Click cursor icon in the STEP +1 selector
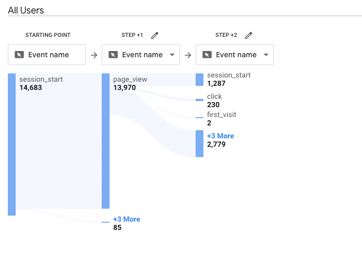Image resolution: width=362 pixels, height=256 pixels. coord(113,55)
